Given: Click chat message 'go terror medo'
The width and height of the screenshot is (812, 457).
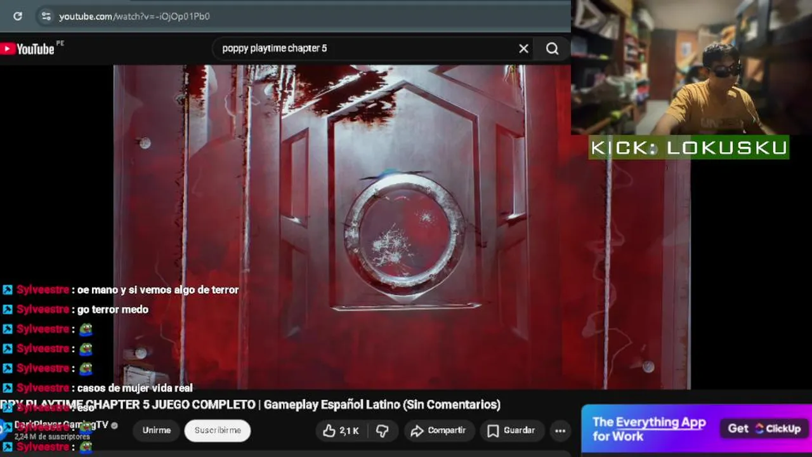Looking at the screenshot, I should tap(113, 310).
